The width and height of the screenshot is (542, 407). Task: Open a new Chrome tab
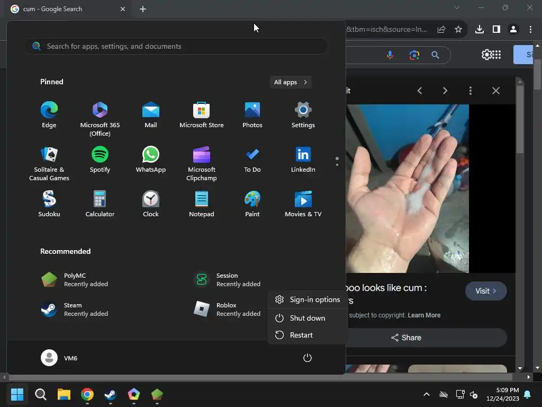pyautogui.click(x=143, y=9)
